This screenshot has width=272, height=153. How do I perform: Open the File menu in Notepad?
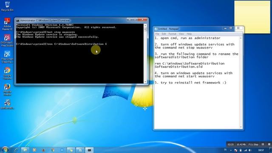click(x=157, y=34)
